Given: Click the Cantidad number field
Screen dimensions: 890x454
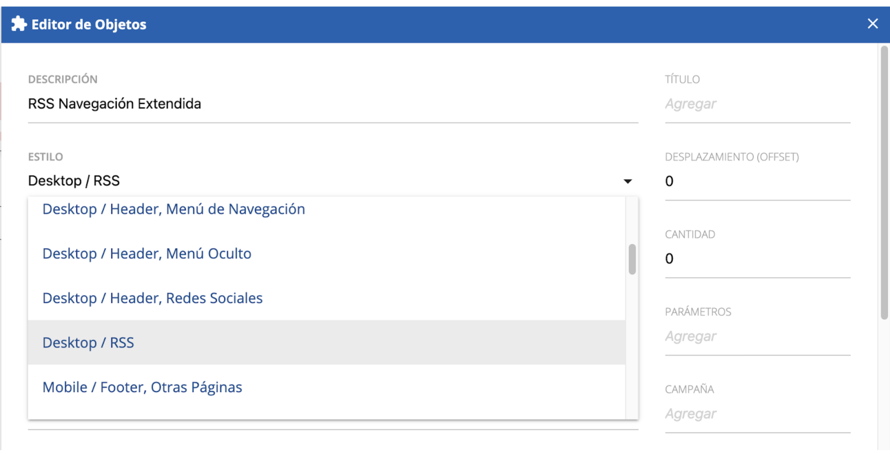Looking at the screenshot, I should (x=757, y=259).
